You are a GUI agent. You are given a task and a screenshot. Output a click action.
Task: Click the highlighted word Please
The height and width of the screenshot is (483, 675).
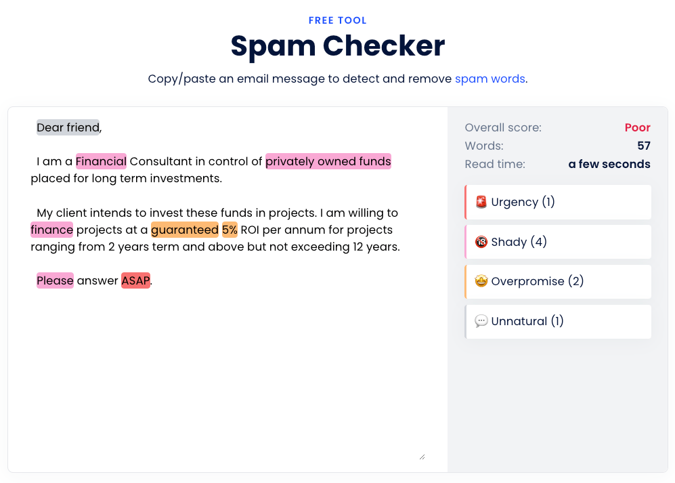tap(55, 280)
